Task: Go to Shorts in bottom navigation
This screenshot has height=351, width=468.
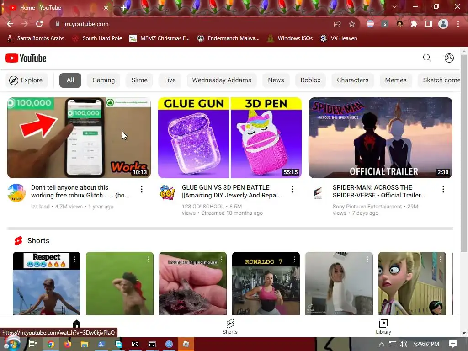Action: tap(230, 326)
